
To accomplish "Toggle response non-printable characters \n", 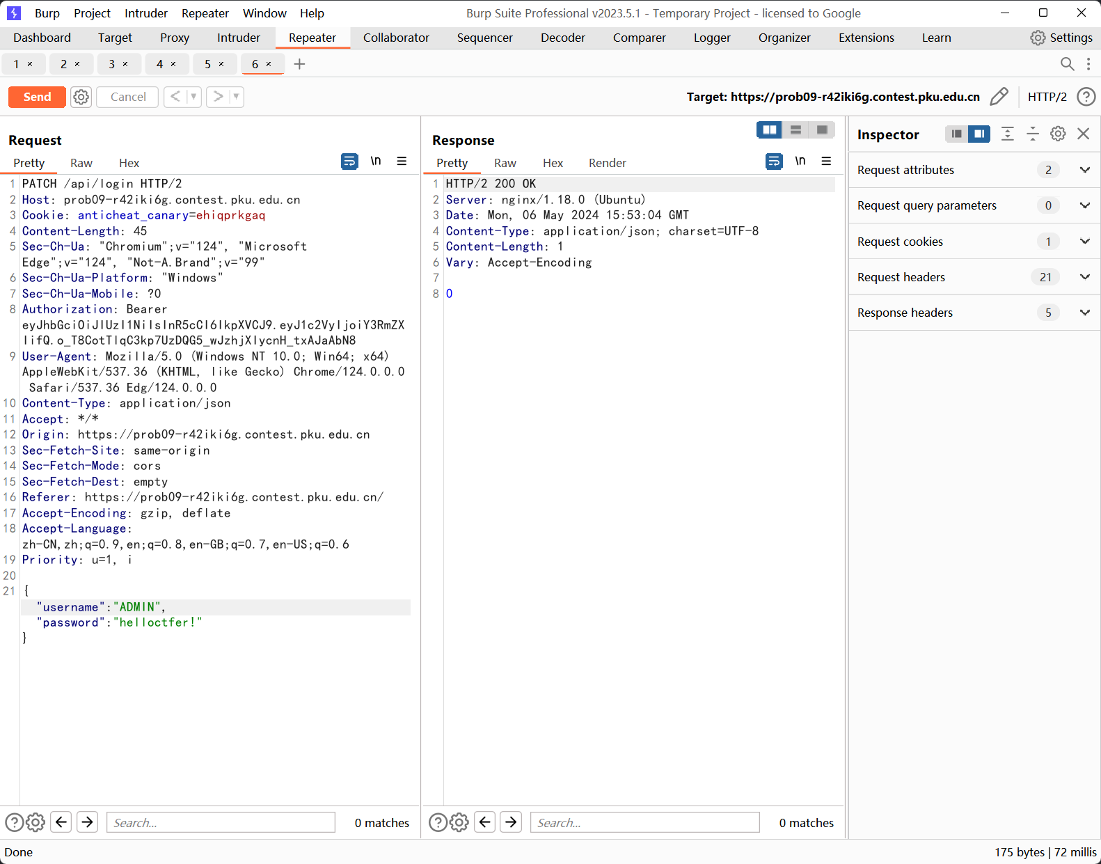I will click(800, 161).
